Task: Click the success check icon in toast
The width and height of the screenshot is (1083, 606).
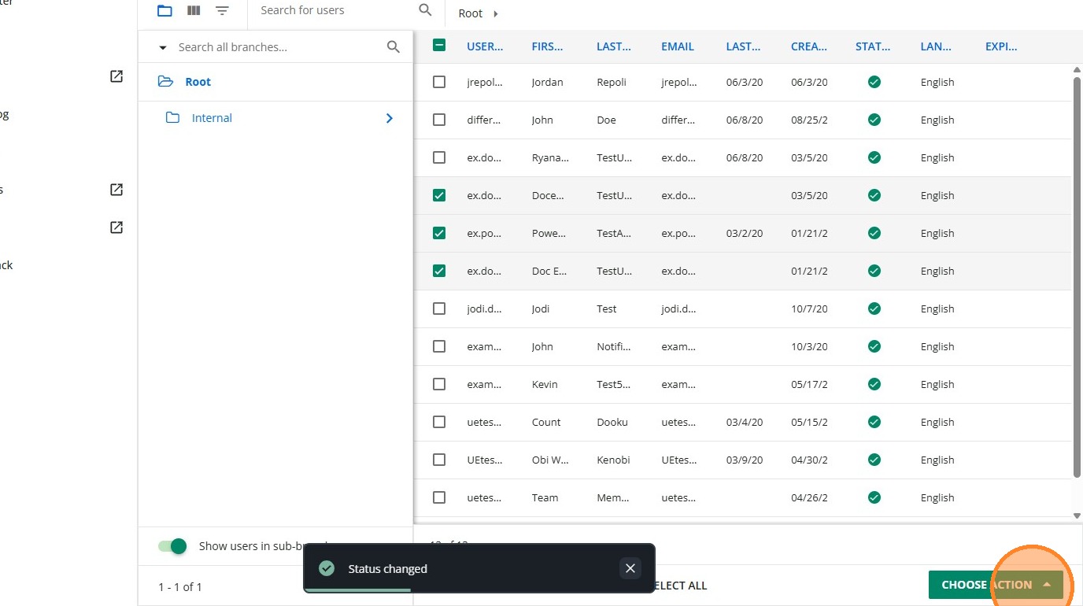Action: coord(326,568)
